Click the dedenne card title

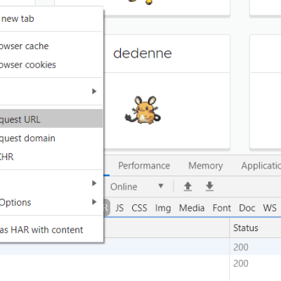pos(143,53)
